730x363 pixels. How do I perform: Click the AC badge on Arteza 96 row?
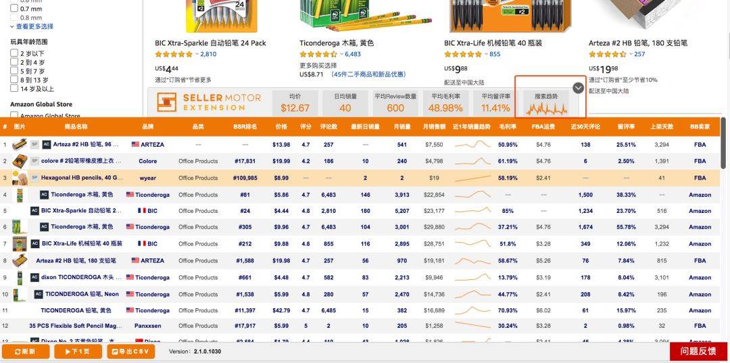click(47, 144)
